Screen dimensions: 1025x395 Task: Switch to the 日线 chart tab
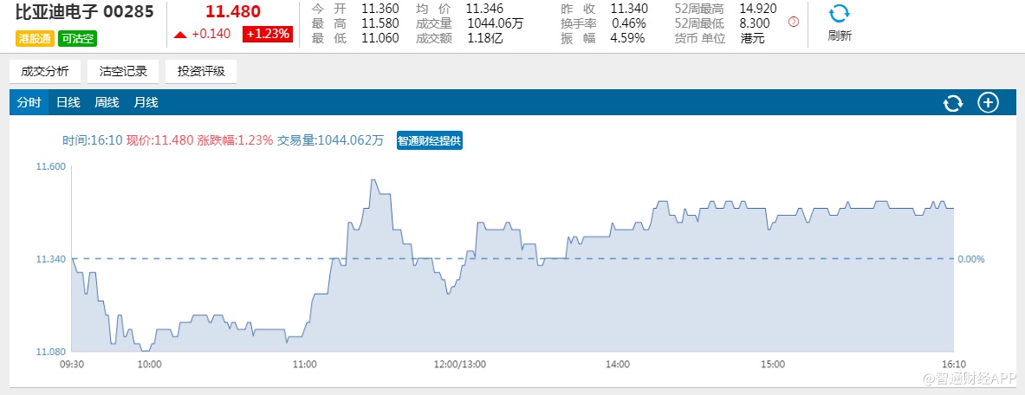pyautogui.click(x=68, y=103)
